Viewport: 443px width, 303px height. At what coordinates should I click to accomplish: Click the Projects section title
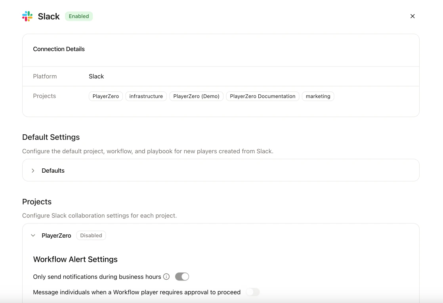37,202
